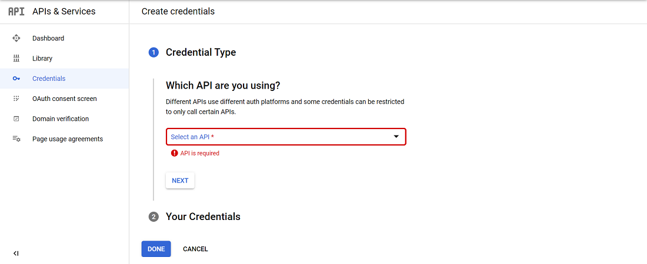Click the Credentials key icon
Viewport: 647px width, 264px height.
(16, 79)
